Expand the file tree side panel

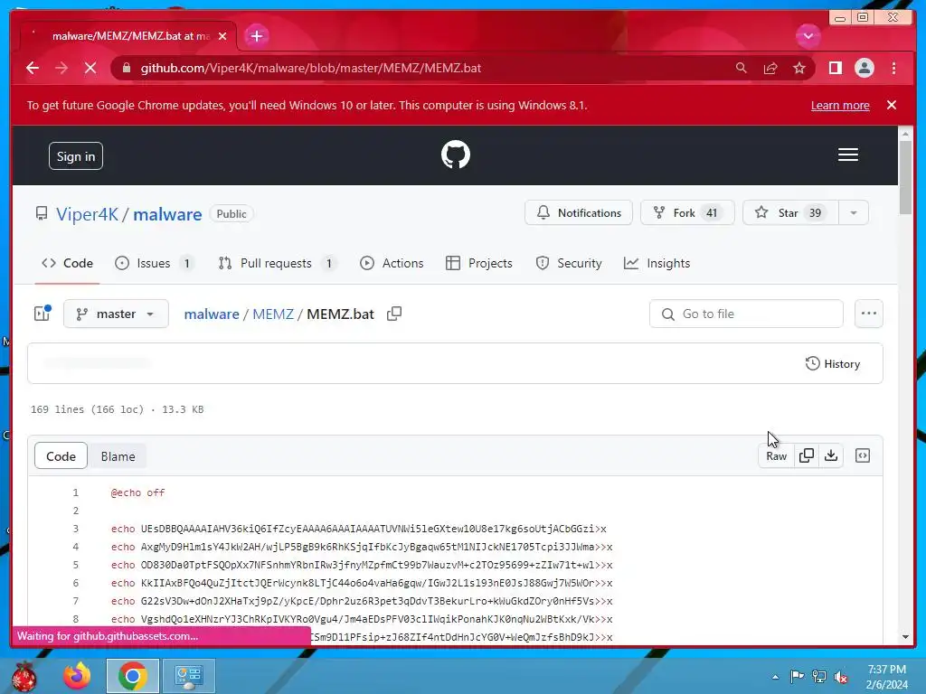(x=43, y=314)
